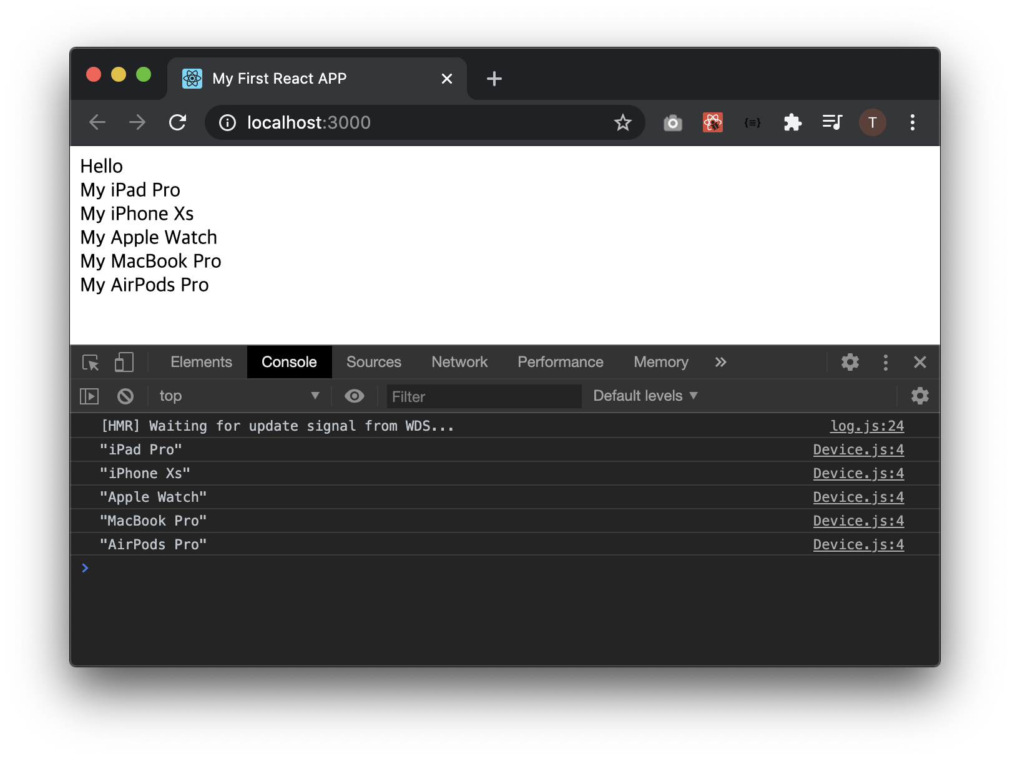Show more DevTools tabs
This screenshot has width=1010, height=759.
pos(720,362)
